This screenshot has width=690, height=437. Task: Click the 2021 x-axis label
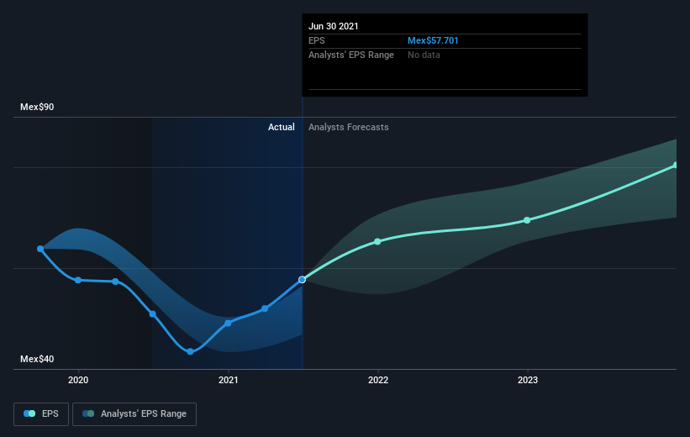[x=228, y=380]
